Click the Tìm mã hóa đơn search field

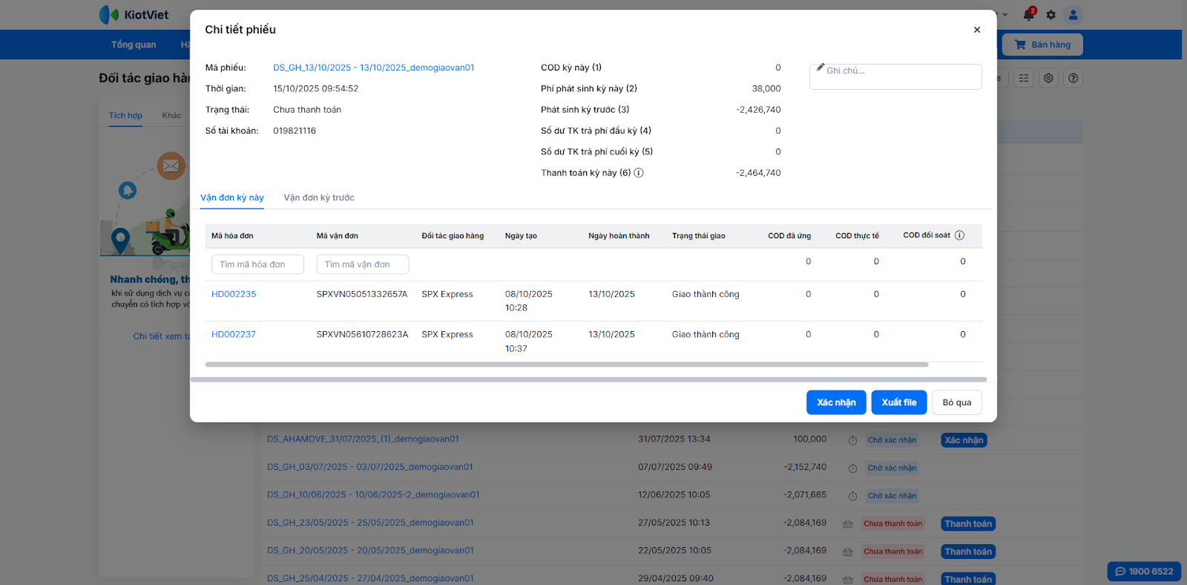257,264
